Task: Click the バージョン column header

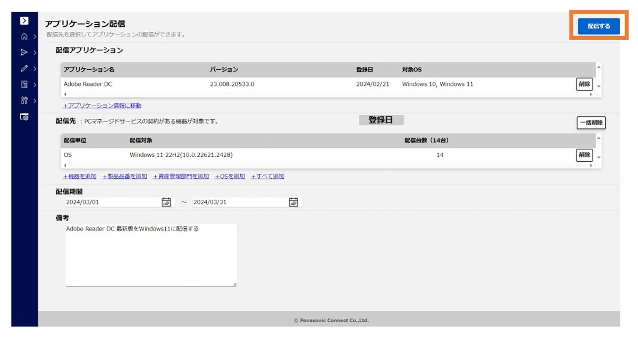Action: coord(224,69)
